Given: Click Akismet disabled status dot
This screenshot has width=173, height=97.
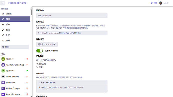Looking at the screenshot, I should pos(27,59).
